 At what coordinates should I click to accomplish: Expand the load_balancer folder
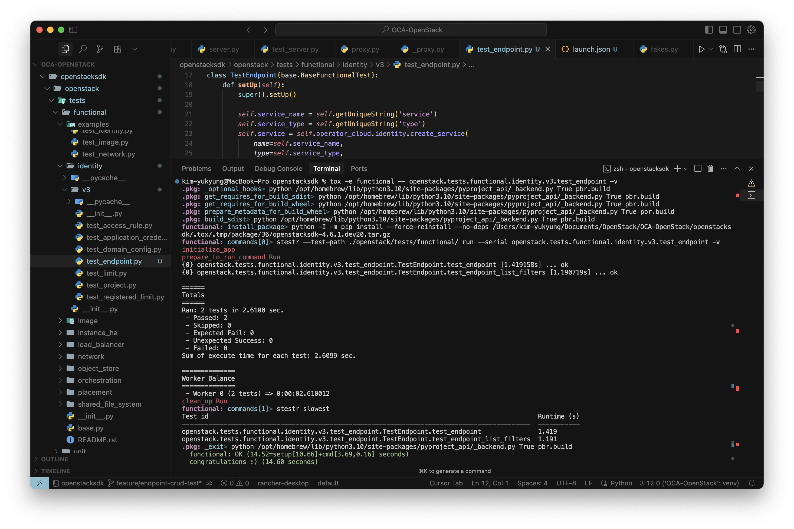pos(101,344)
